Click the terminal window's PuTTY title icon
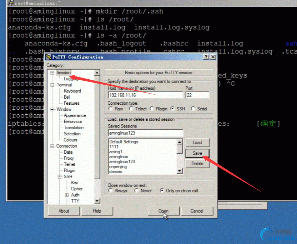 click(x=11, y=3)
